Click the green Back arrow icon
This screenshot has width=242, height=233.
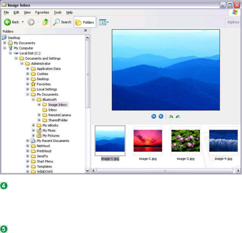point(7,22)
